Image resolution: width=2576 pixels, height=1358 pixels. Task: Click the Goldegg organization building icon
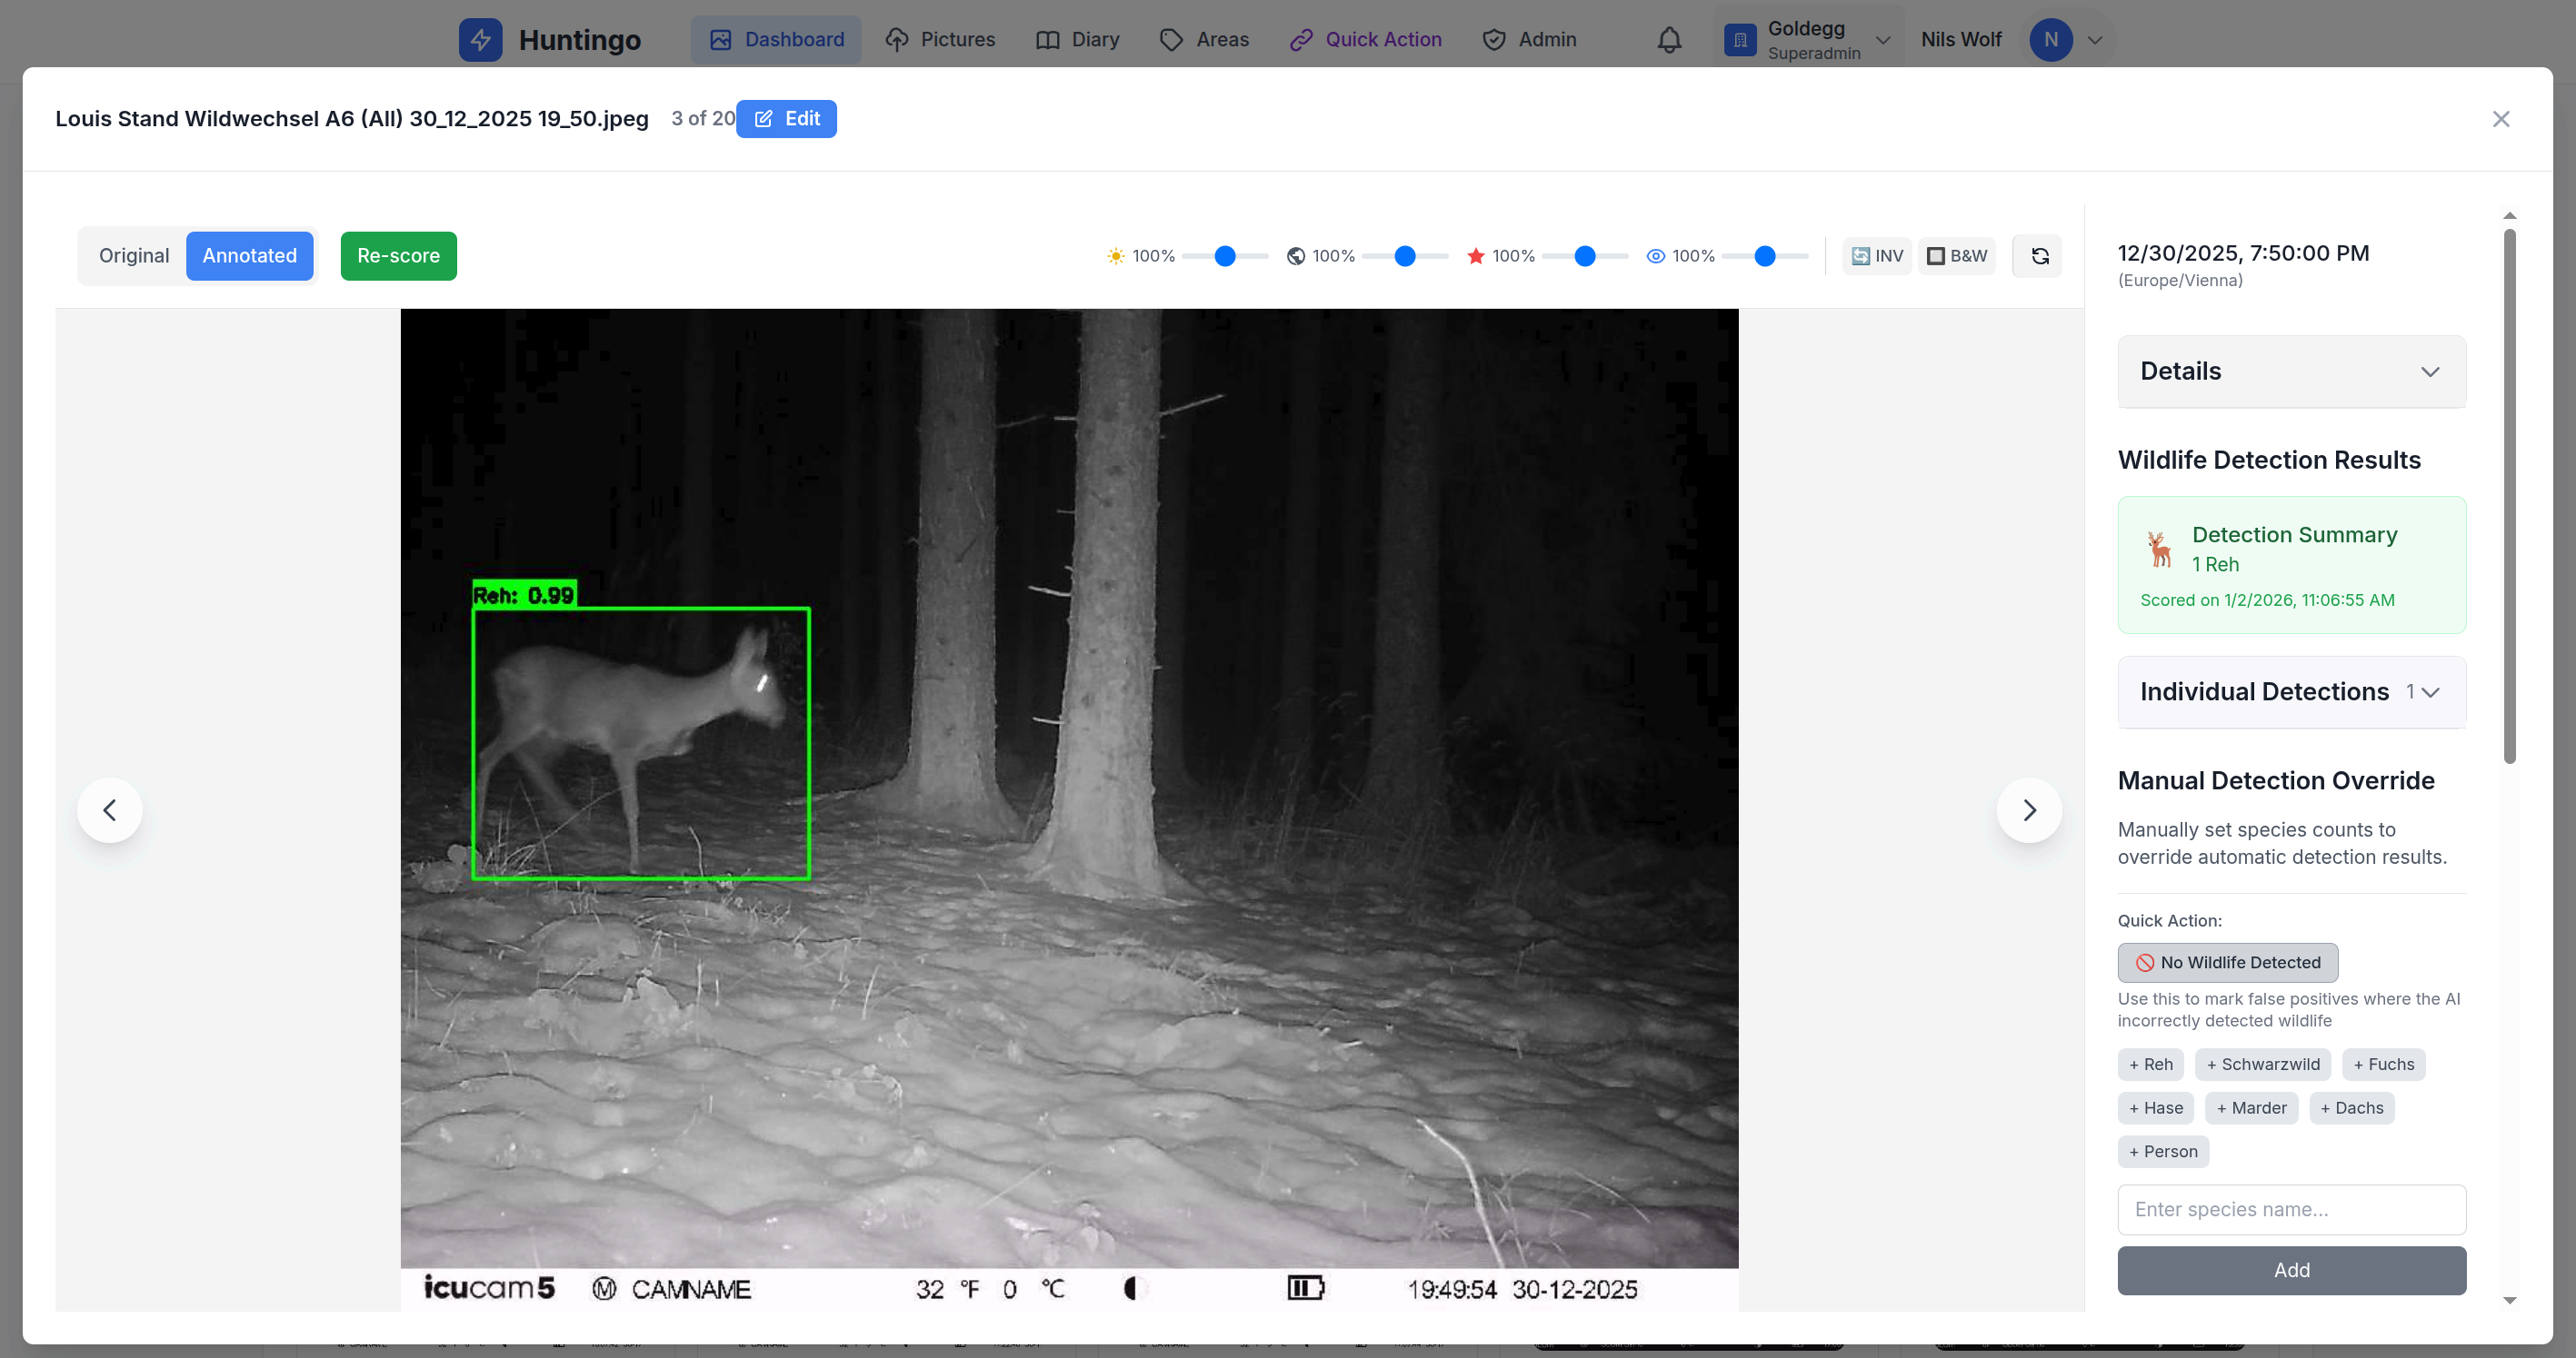pos(1740,40)
